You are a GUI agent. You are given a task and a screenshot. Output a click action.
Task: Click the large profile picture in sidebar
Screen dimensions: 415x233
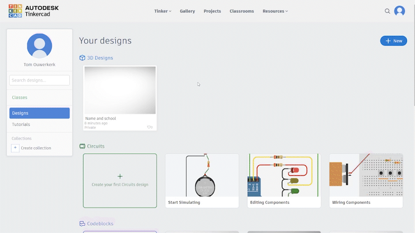point(39,46)
